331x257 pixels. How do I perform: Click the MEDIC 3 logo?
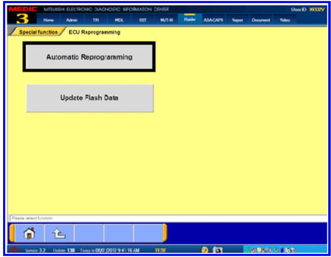tap(21, 15)
